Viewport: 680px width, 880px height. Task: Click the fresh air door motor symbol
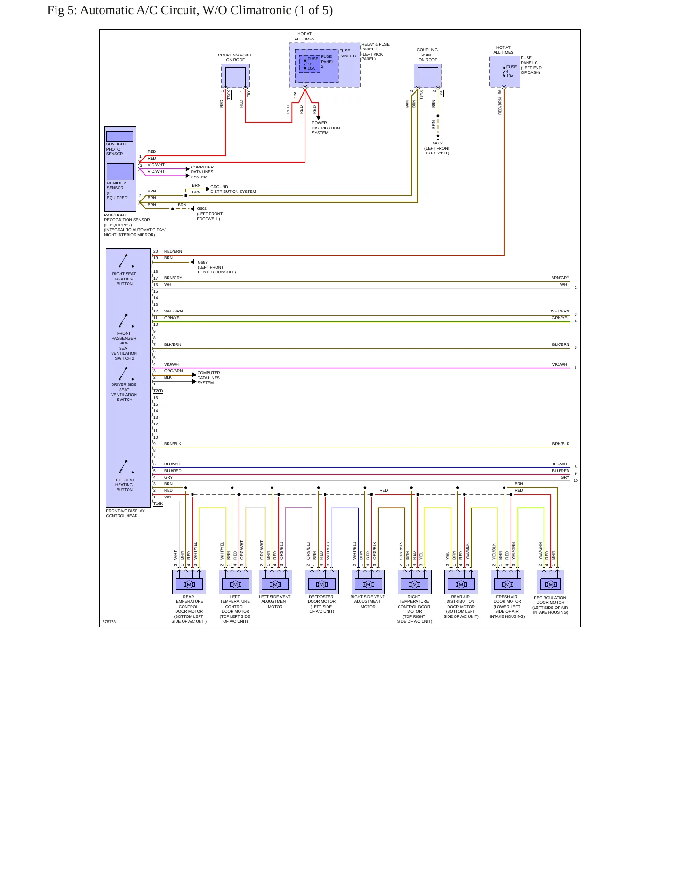507,584
